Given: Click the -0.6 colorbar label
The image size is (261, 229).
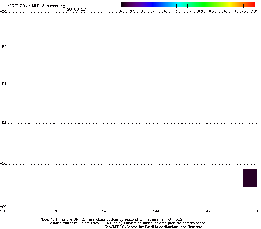Looking at the screenshot, I should (199, 11).
